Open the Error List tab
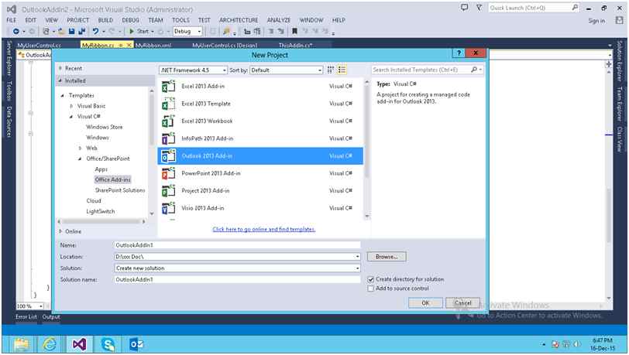This screenshot has height=355, width=629. click(x=26, y=317)
